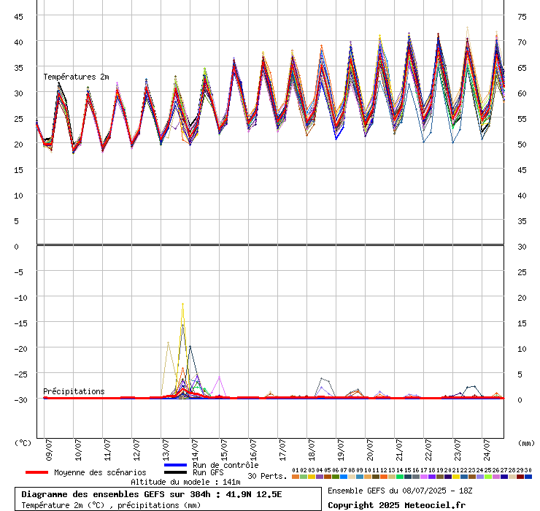Click 'Température 2m (°C) , précipitations (mm)' subtitle
Image resolution: width=540 pixels, height=511 pixels.
click(x=111, y=505)
